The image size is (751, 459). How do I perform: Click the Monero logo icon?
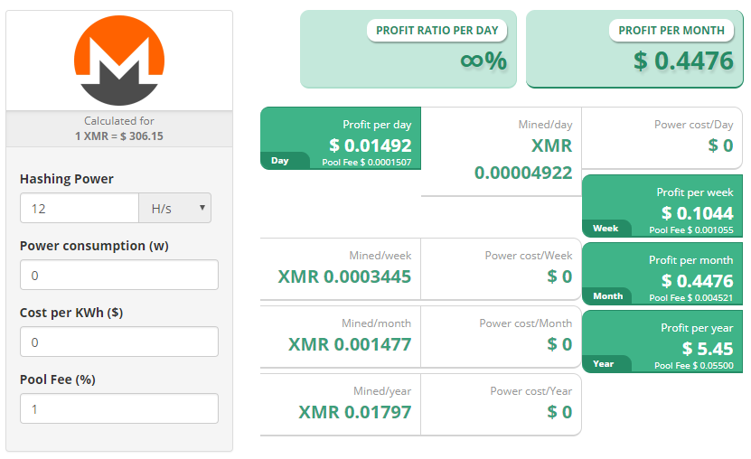[119, 61]
